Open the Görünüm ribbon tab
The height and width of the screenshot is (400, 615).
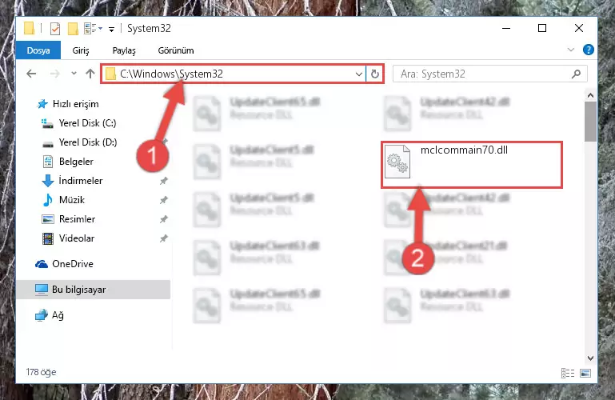pos(176,50)
